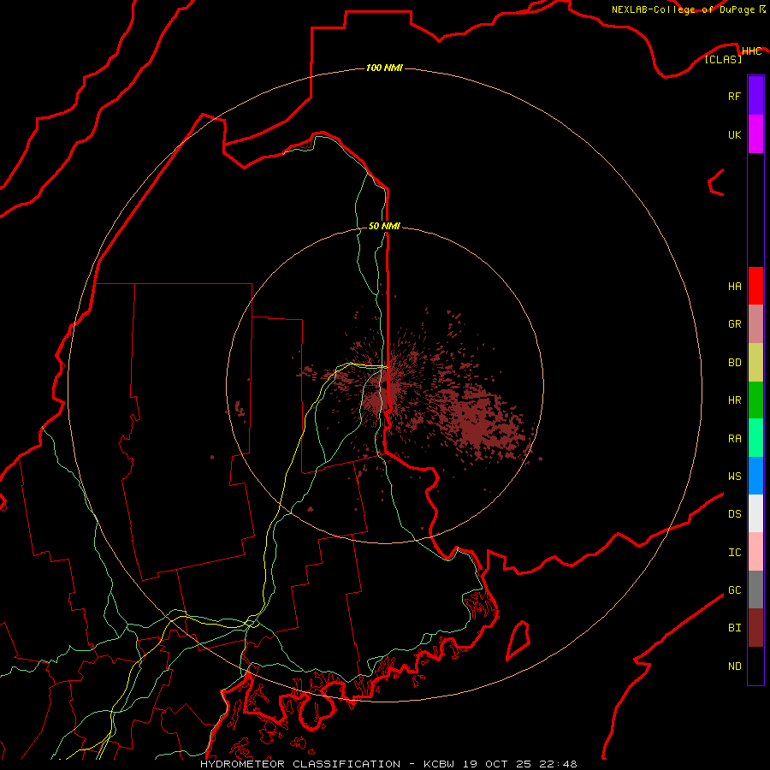770x770 pixels.
Task: Select the GR legend color block
Action: click(755, 324)
